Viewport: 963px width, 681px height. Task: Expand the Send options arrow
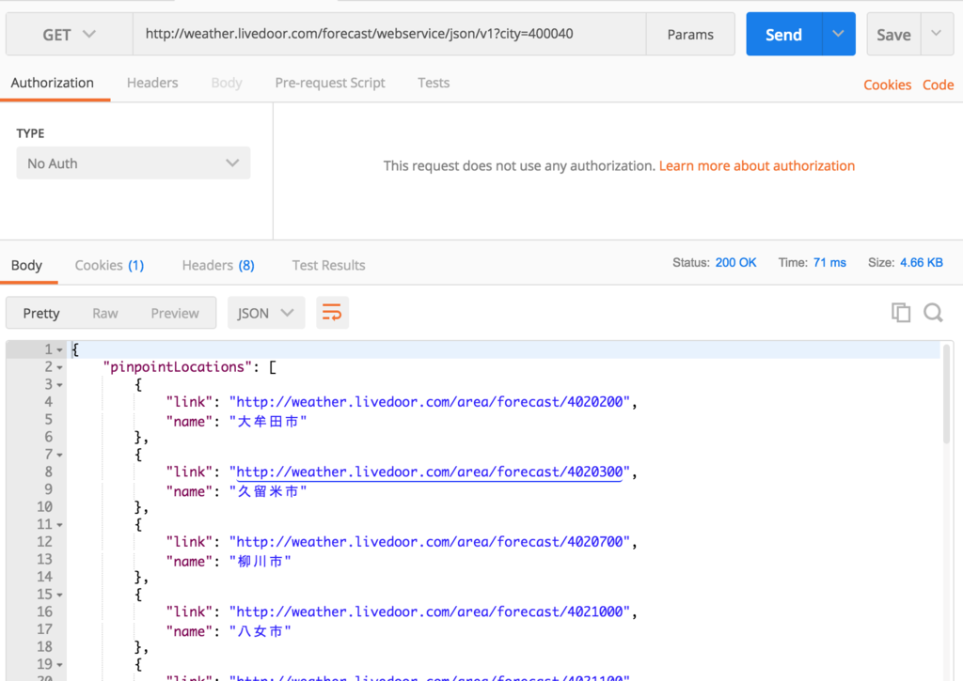point(838,35)
